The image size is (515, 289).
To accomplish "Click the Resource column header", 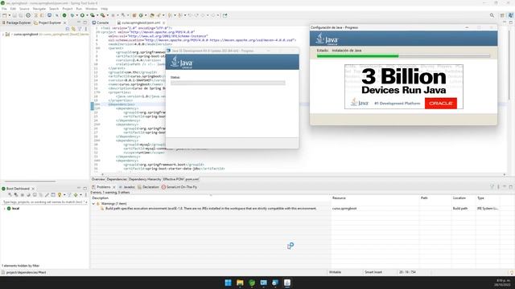I will click(339, 198).
